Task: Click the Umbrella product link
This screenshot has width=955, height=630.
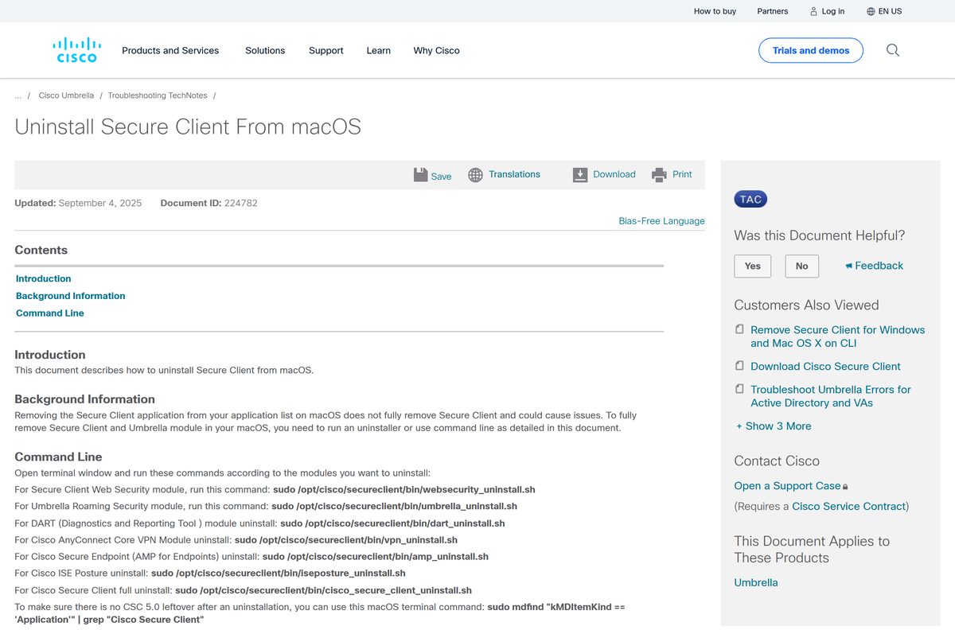Action: (756, 582)
